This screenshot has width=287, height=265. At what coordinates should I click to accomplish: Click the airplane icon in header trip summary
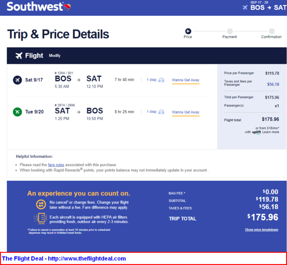click(x=245, y=8)
